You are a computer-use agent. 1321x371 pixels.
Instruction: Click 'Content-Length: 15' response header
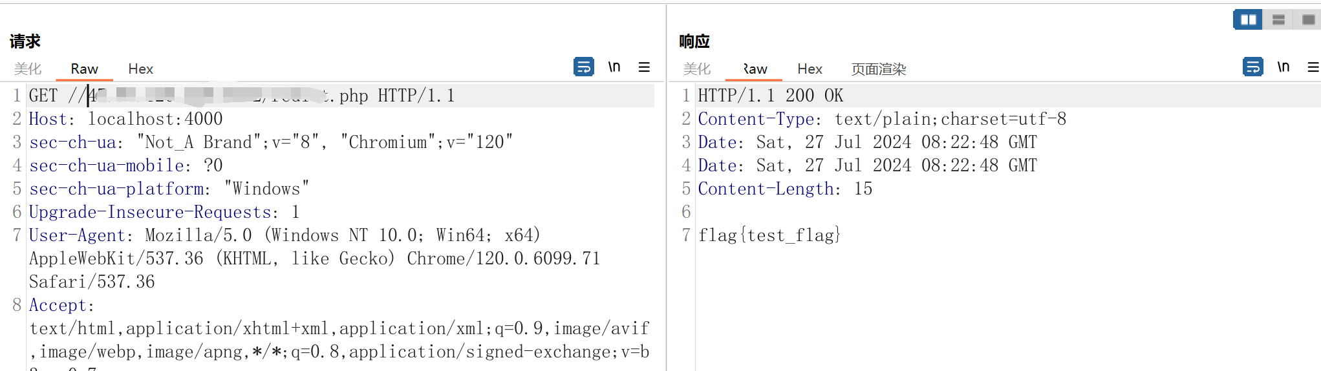click(x=785, y=189)
